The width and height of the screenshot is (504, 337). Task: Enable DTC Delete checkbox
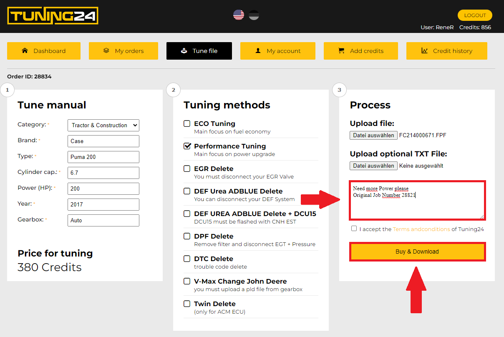[187, 259]
